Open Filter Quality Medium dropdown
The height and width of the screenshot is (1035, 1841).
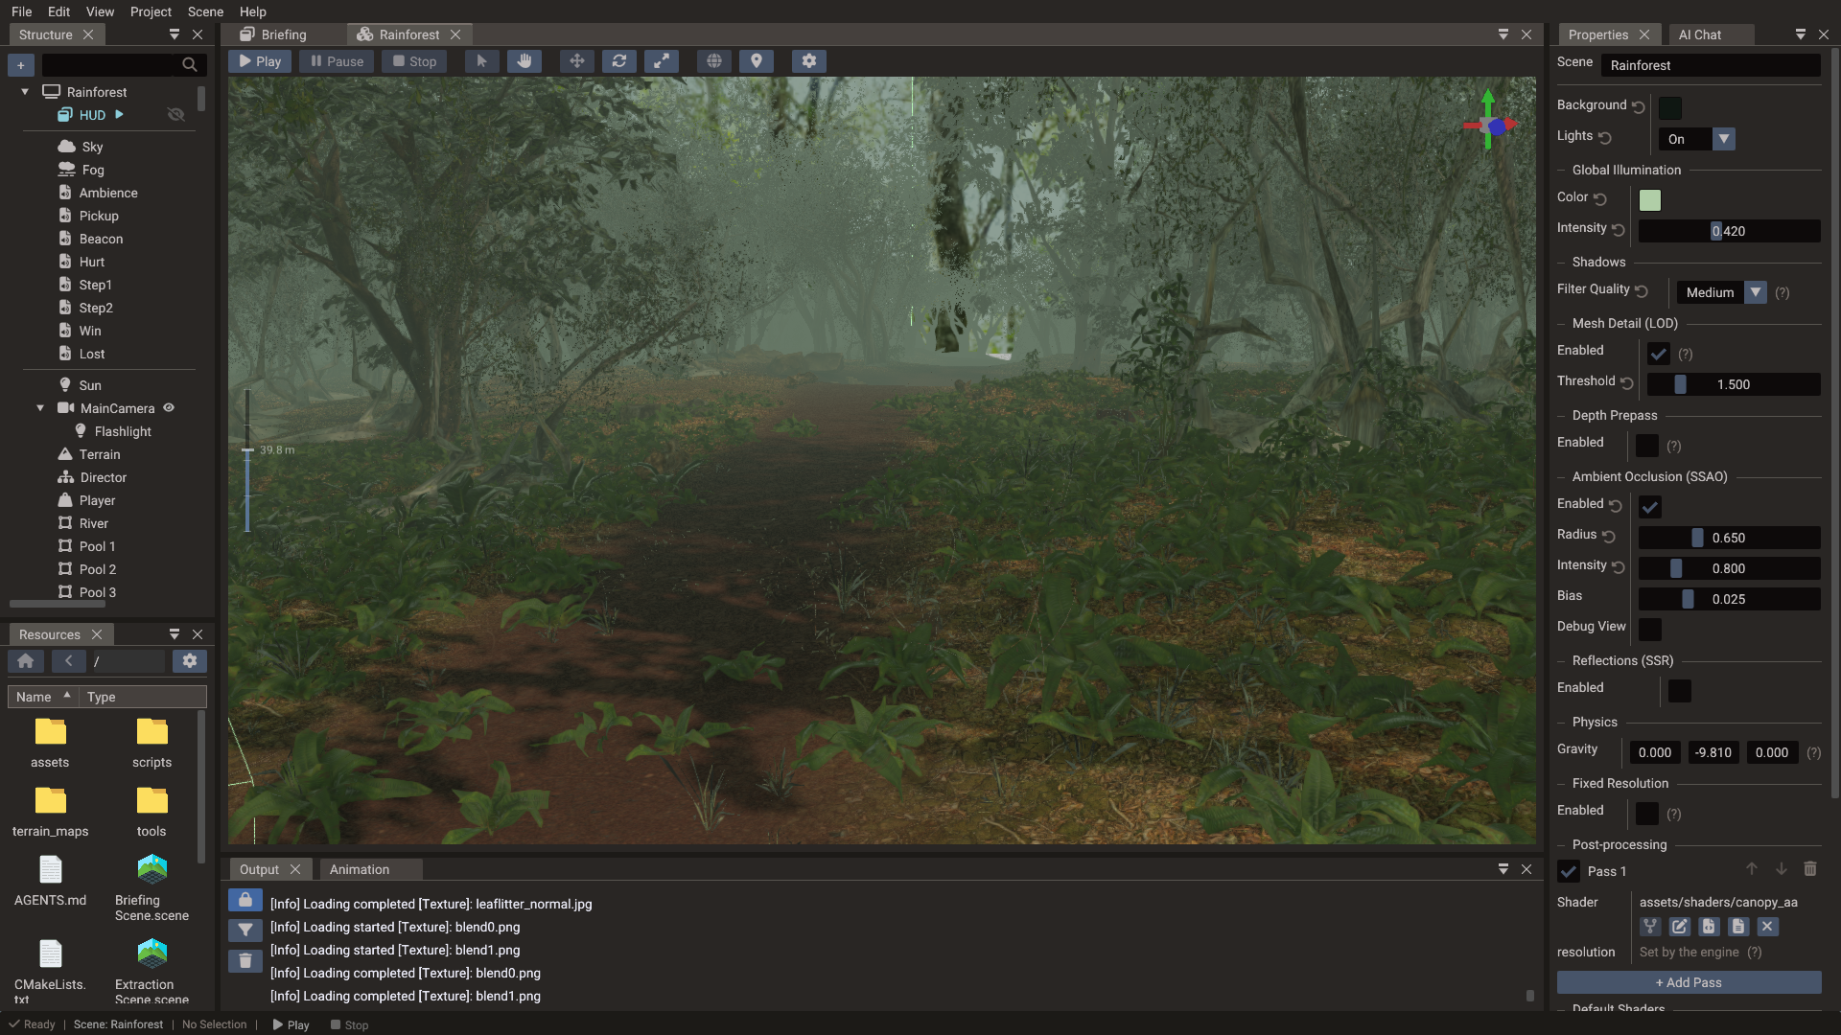[x=1721, y=292]
